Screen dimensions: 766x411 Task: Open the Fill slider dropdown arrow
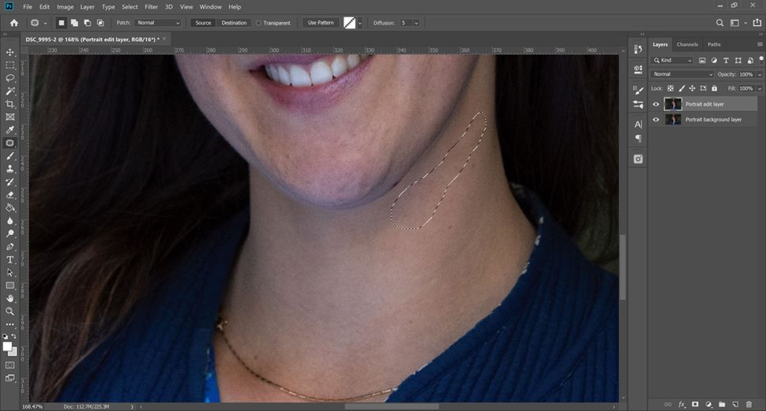coord(760,88)
